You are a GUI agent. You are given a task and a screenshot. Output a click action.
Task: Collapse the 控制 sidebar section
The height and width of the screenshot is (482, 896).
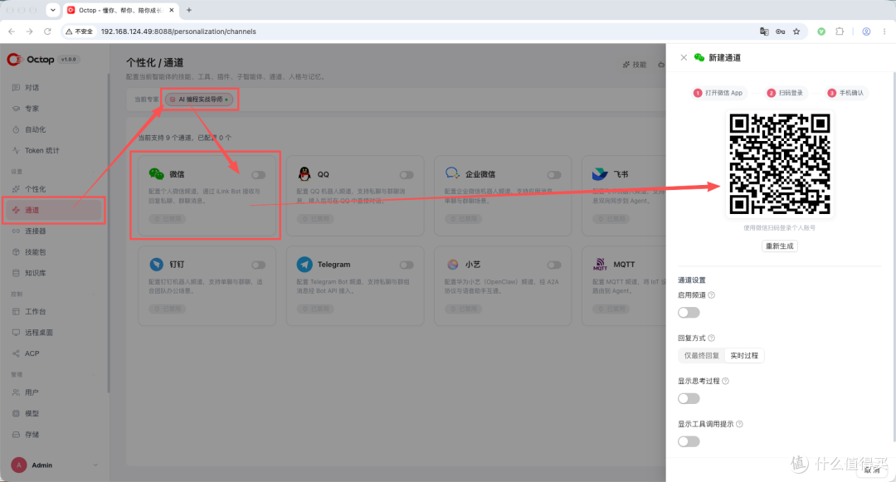(x=95, y=295)
